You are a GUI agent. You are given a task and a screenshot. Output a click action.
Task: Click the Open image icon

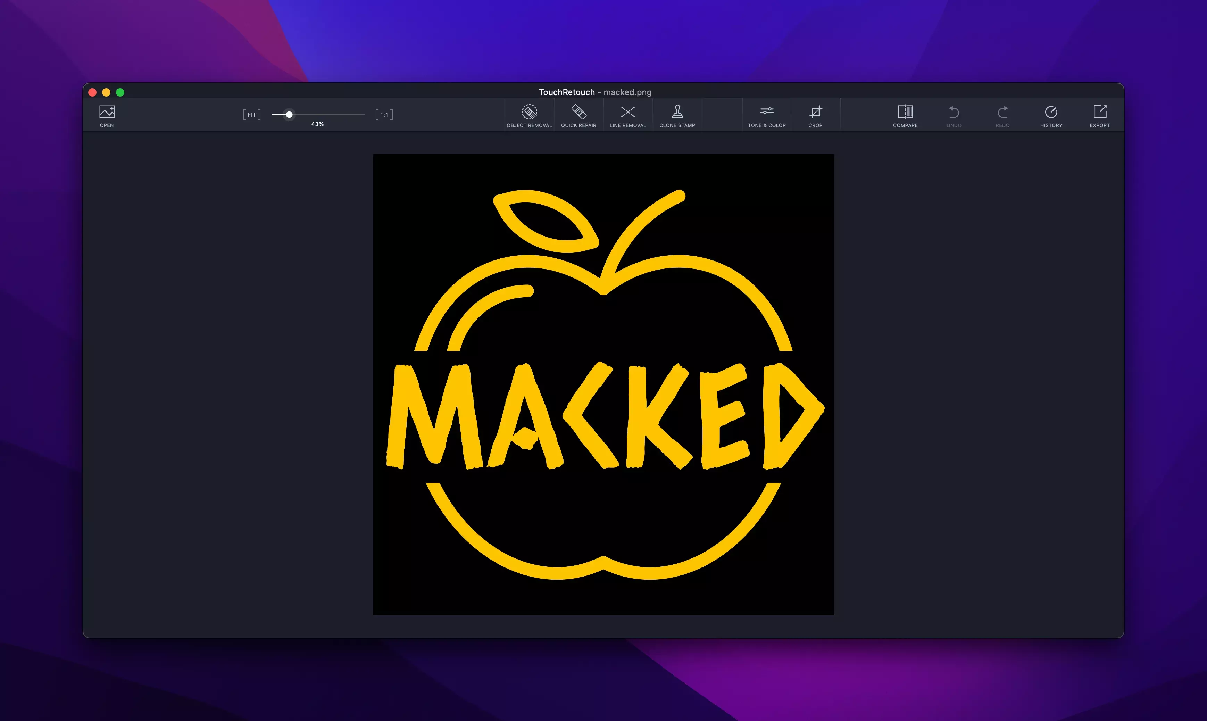click(x=107, y=113)
